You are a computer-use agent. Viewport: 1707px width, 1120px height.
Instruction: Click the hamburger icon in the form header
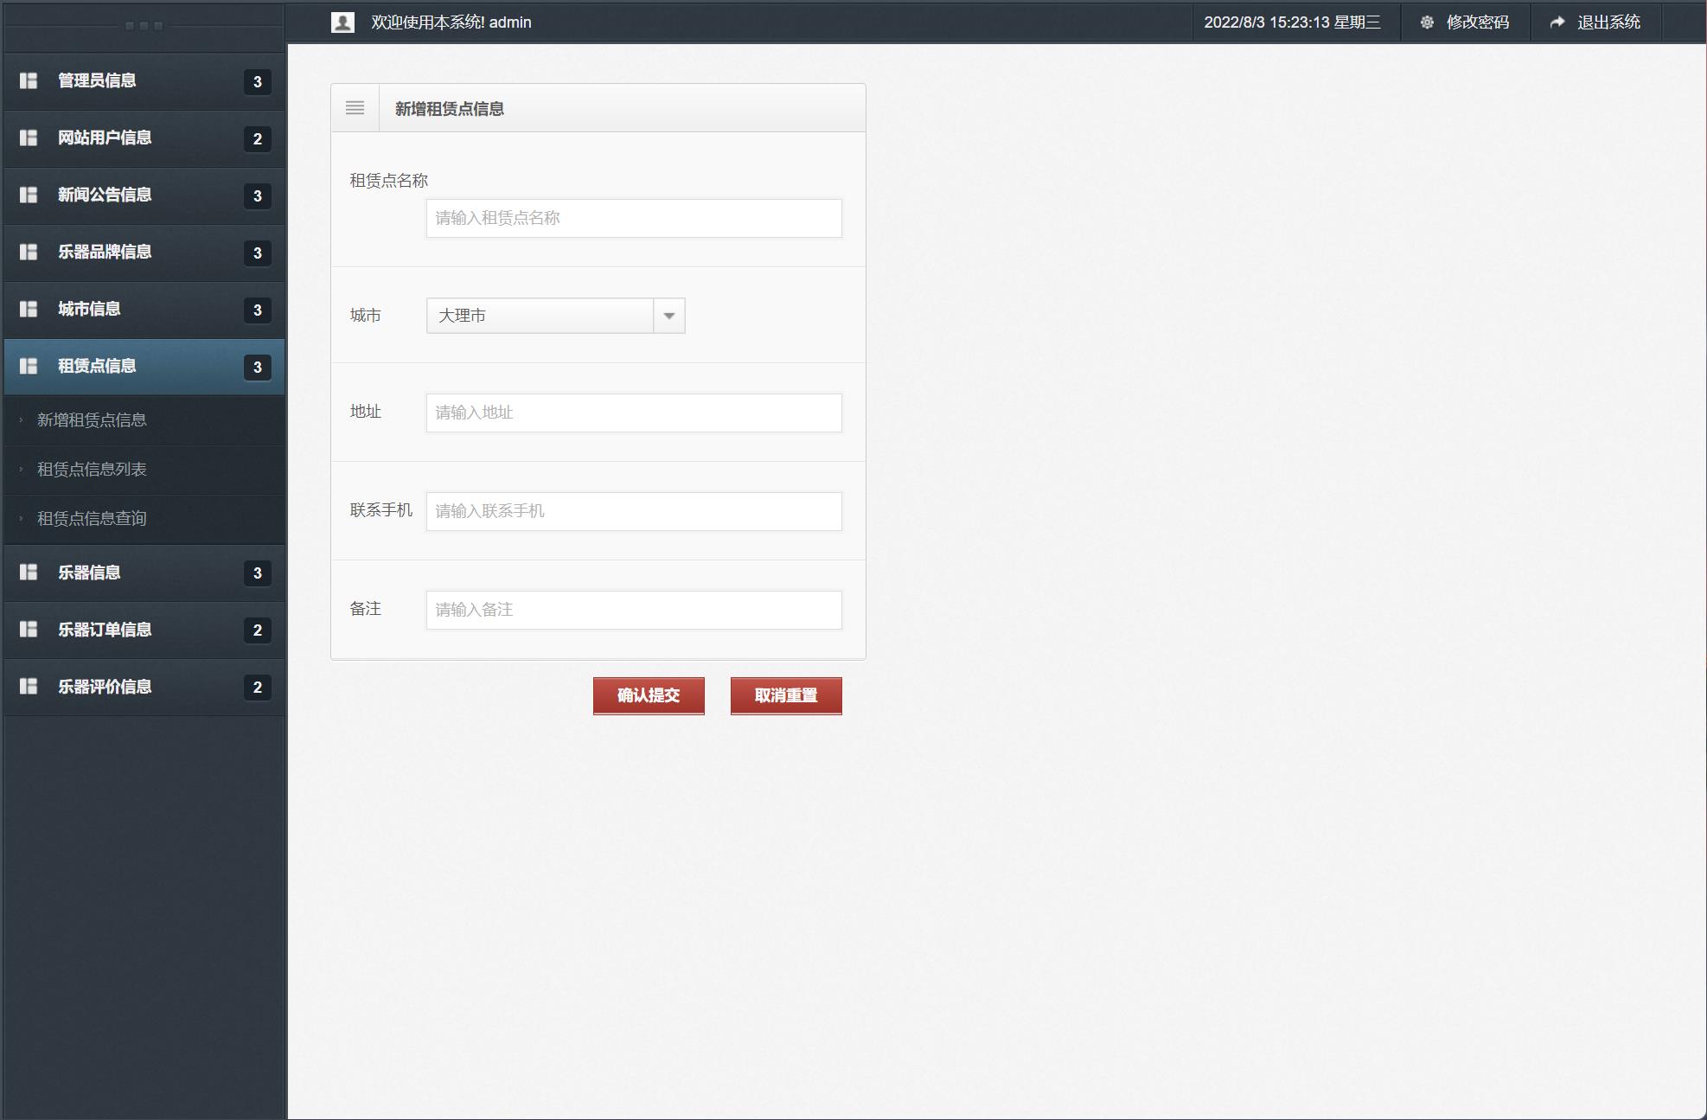coord(355,108)
